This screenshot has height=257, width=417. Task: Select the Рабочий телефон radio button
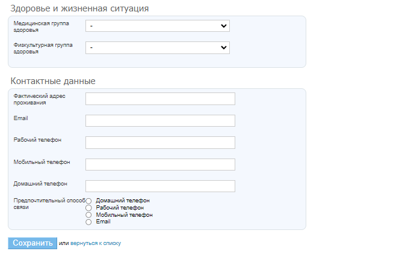[x=89, y=208]
